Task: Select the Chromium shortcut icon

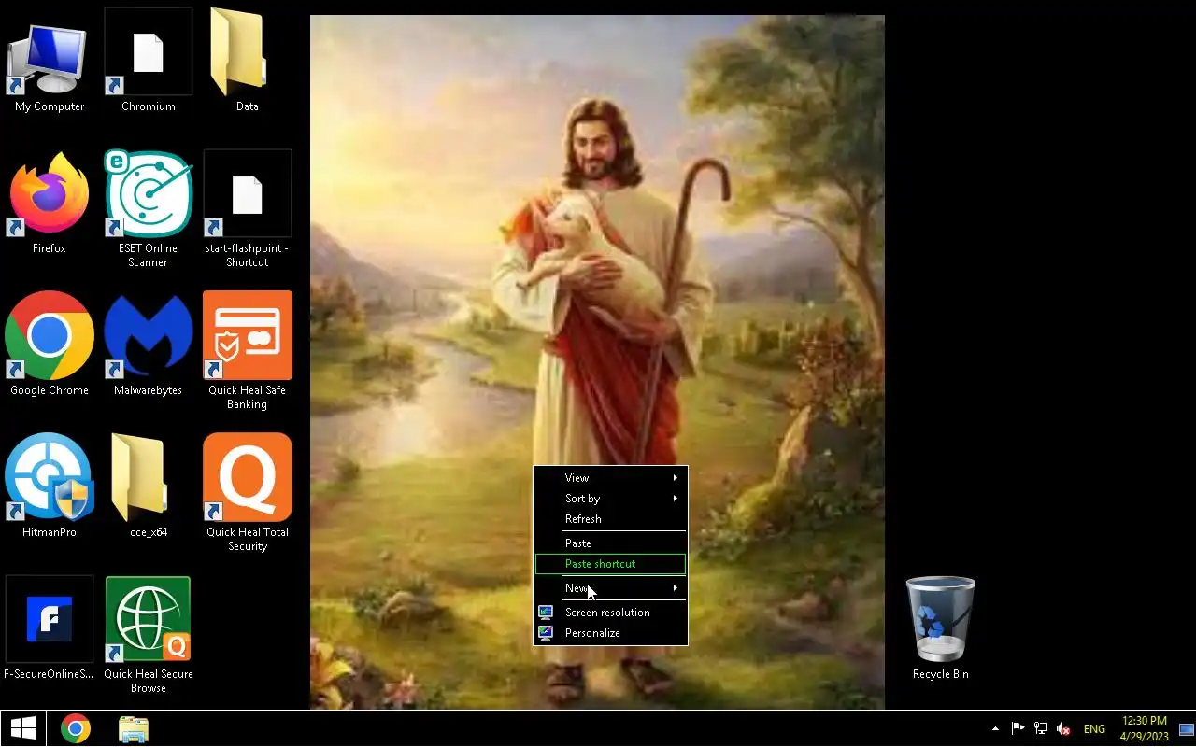Action: tap(149, 61)
